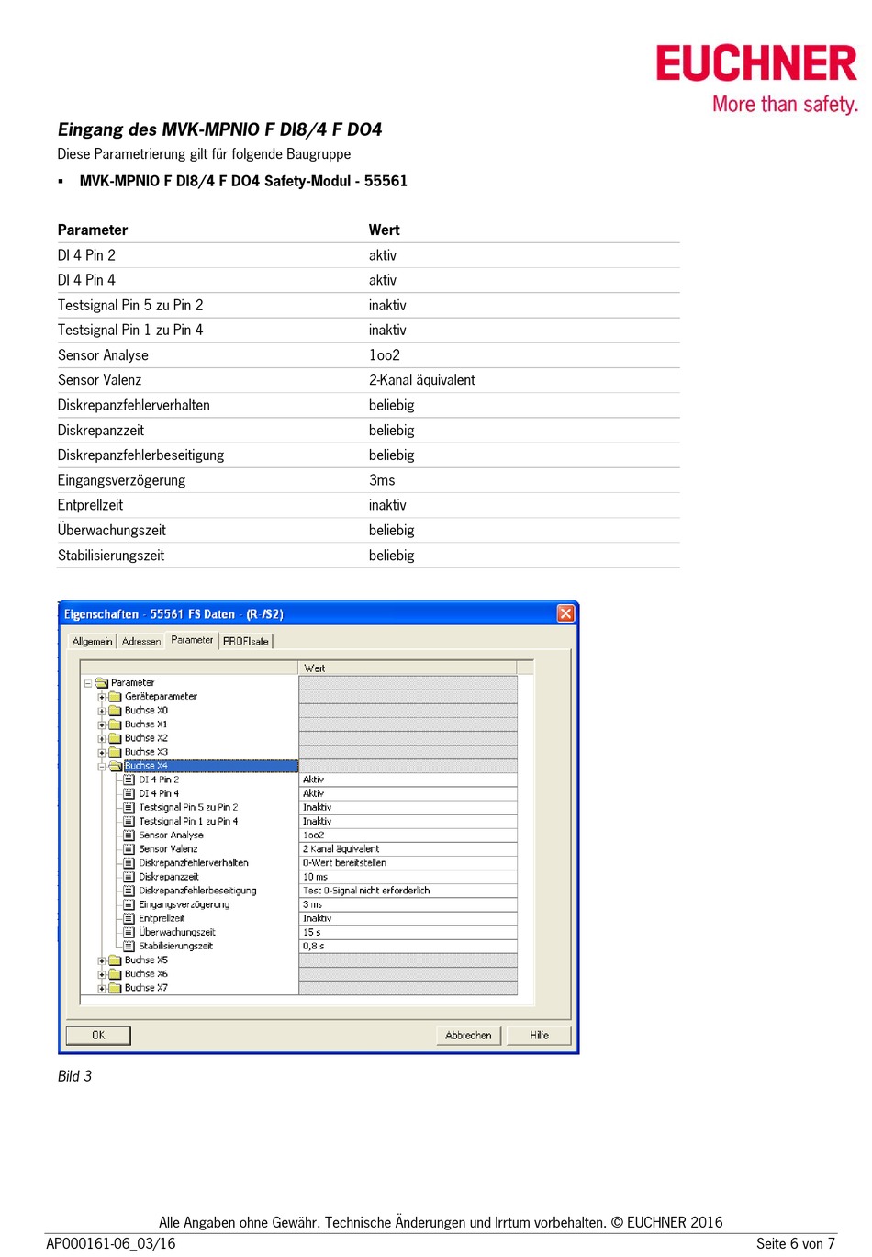This screenshot has height=1257, width=872.
Task: Click the Buchse X0 folder icon
Action: pyautogui.click(x=116, y=710)
